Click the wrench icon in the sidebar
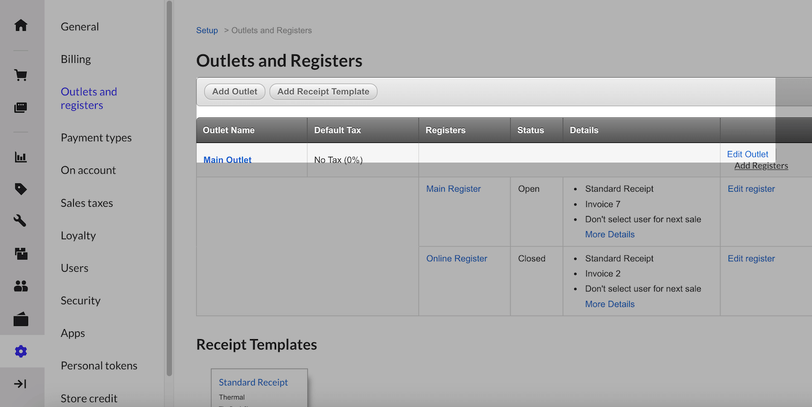812x407 pixels. click(x=21, y=221)
